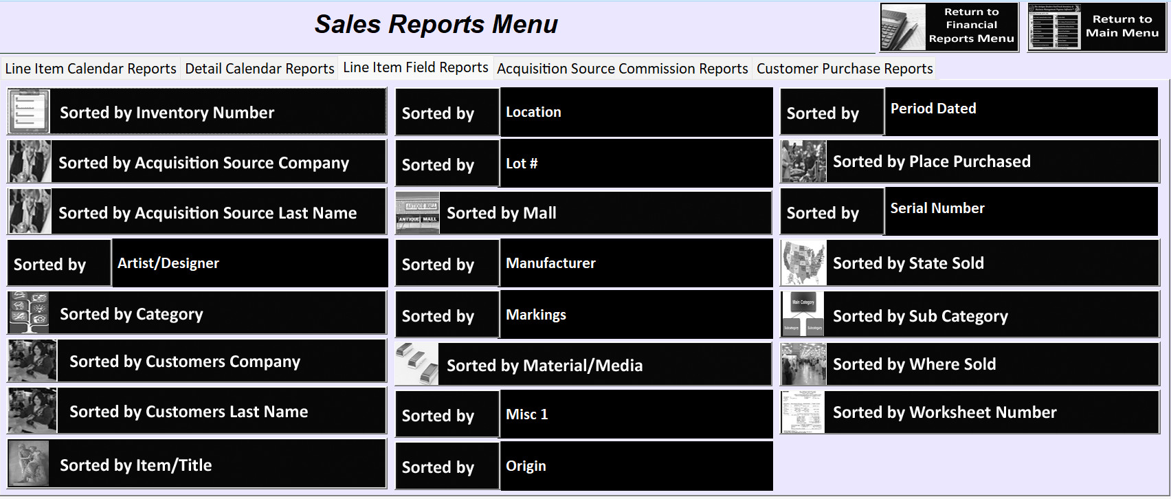Click the statue icon beside Item/Title

[x=29, y=465]
